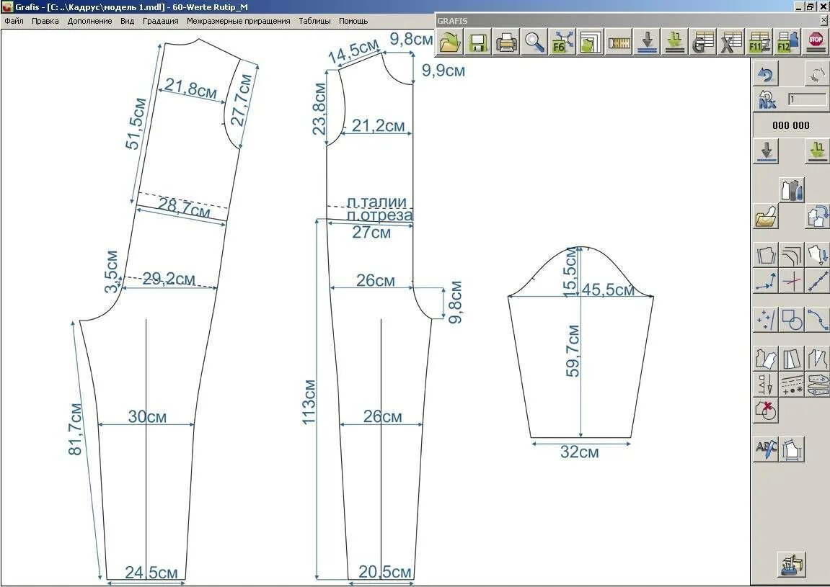The image size is (830, 587).
Task: Click the open folder icon in GRAFIS toolbar
Action: pyautogui.click(x=451, y=42)
